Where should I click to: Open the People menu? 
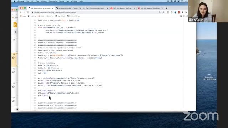[x=62, y=1]
